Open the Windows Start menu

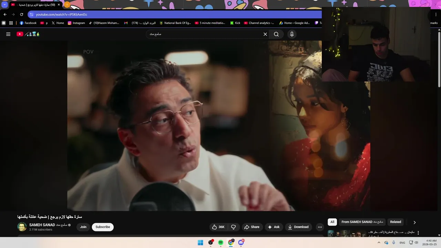(201, 243)
